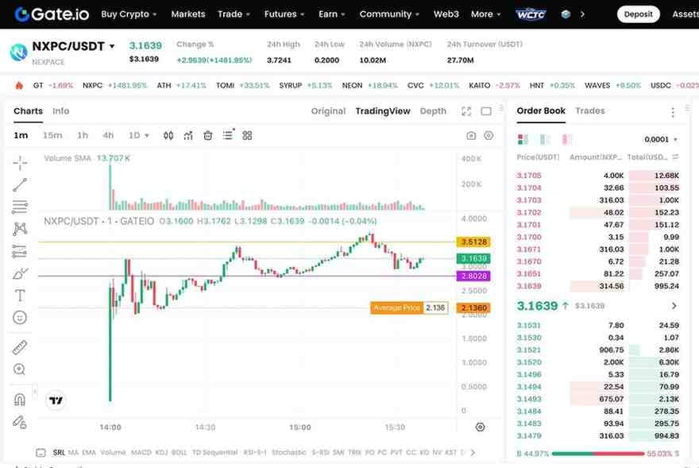Select the 4h timeframe

108,135
